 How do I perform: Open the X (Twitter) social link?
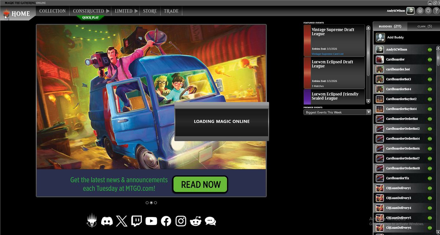pyautogui.click(x=121, y=221)
